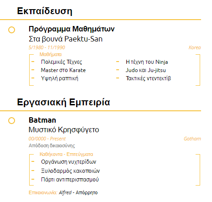
Task: Click the dash bullet before Τακτικές ντεντεκτίβ
Action: click(x=118, y=78)
